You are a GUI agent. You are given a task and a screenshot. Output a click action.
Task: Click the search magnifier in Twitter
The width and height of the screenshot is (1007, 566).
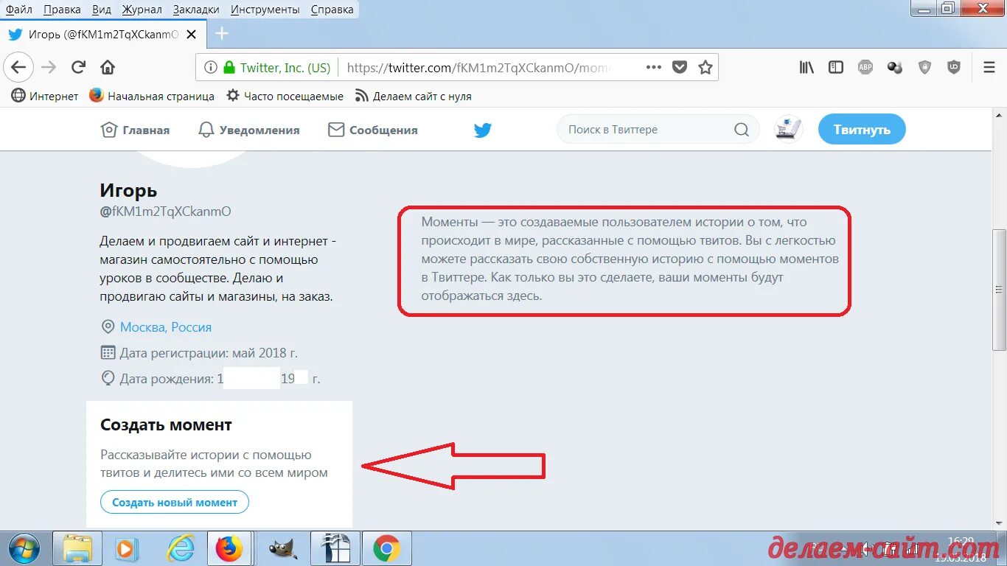(742, 130)
